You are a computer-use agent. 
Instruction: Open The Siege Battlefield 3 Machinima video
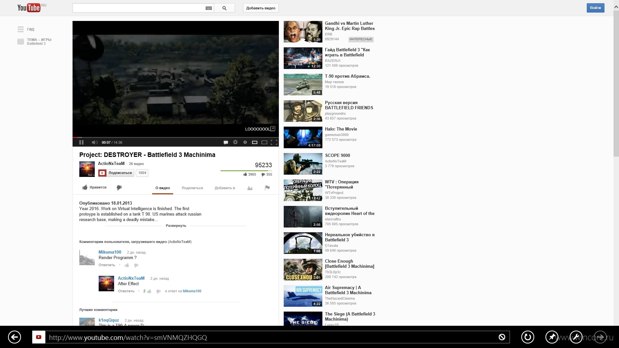pos(350,316)
